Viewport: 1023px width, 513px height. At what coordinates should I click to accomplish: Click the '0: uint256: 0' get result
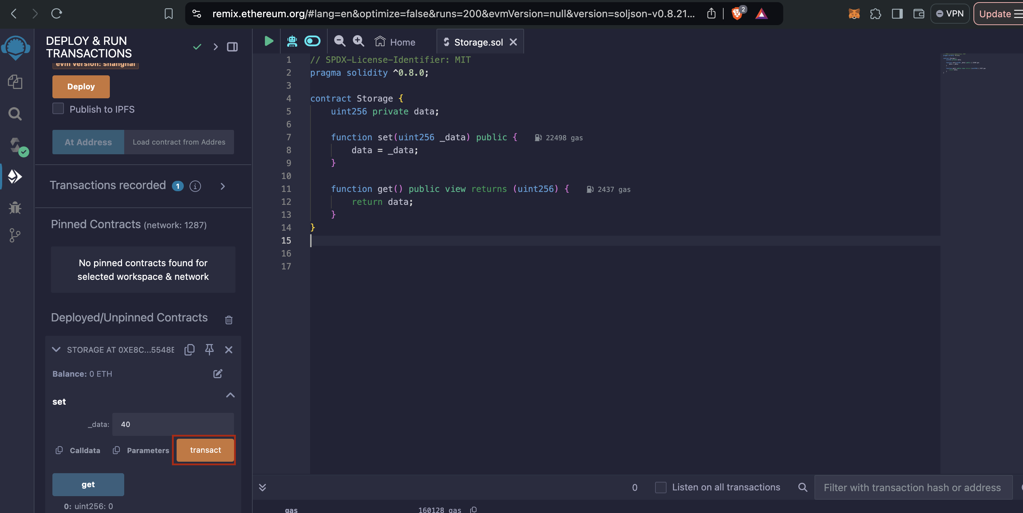(x=89, y=506)
